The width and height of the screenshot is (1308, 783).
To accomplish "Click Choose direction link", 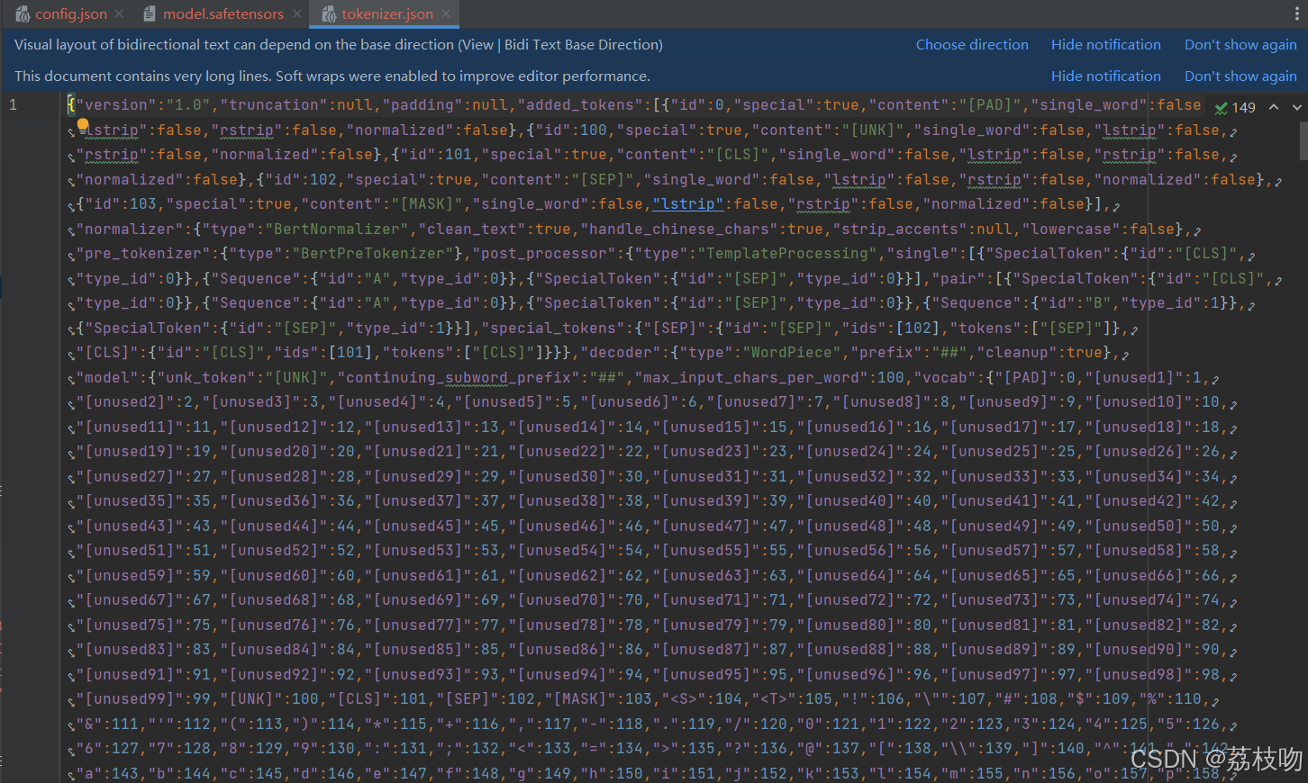I will 972,44.
